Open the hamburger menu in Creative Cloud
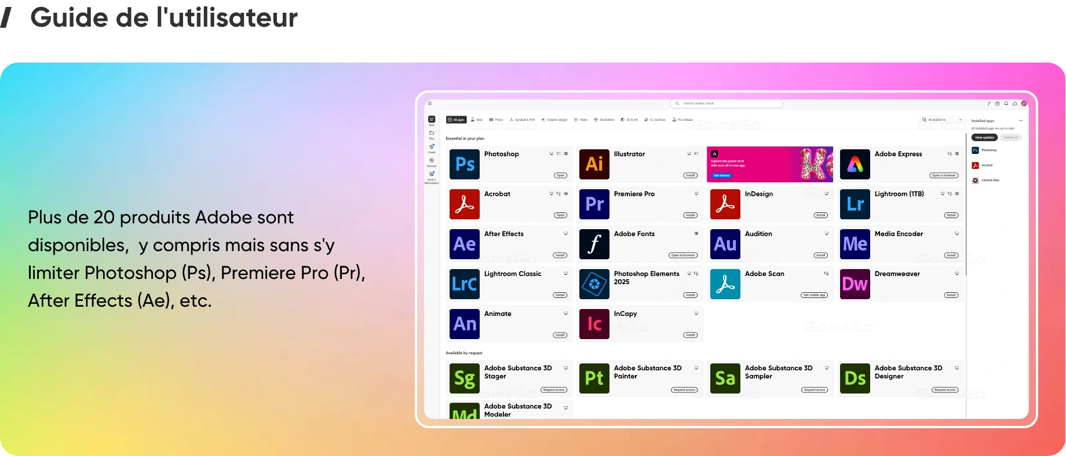Viewport: 1066px width, 456px height. (430, 104)
